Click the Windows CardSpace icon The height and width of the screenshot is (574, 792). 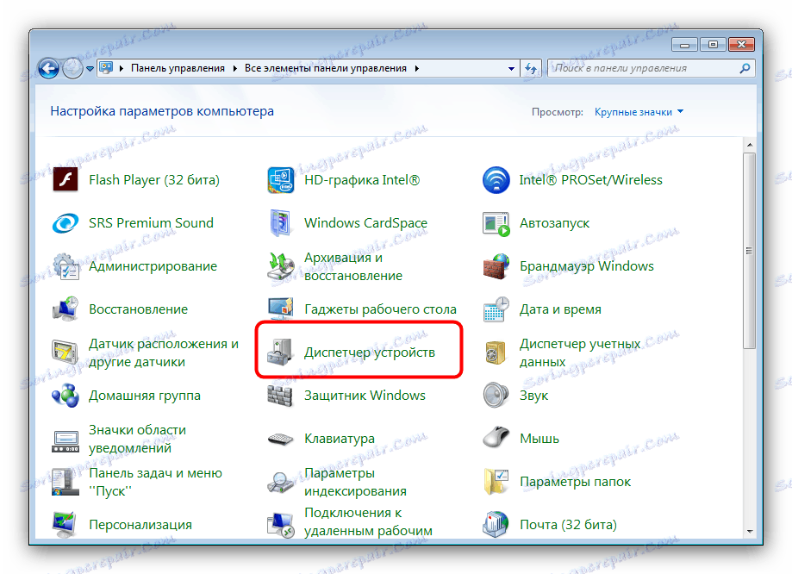280,223
